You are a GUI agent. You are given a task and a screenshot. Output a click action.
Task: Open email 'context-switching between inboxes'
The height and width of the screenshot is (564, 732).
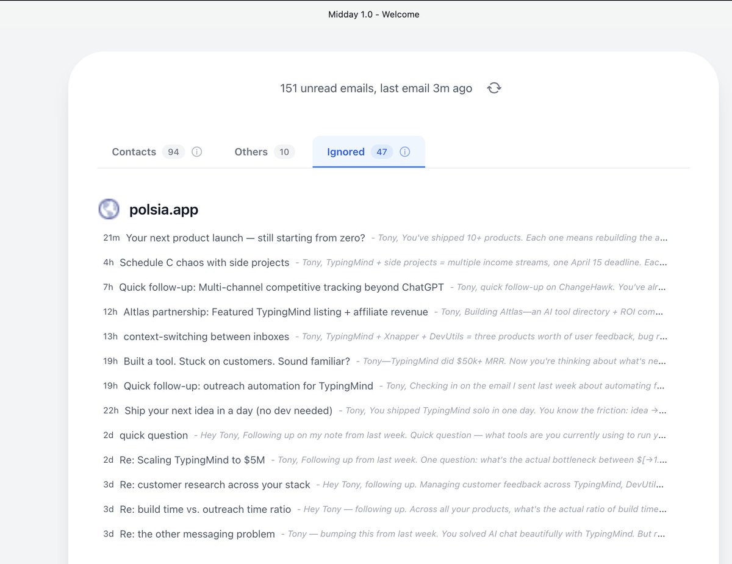coord(207,337)
